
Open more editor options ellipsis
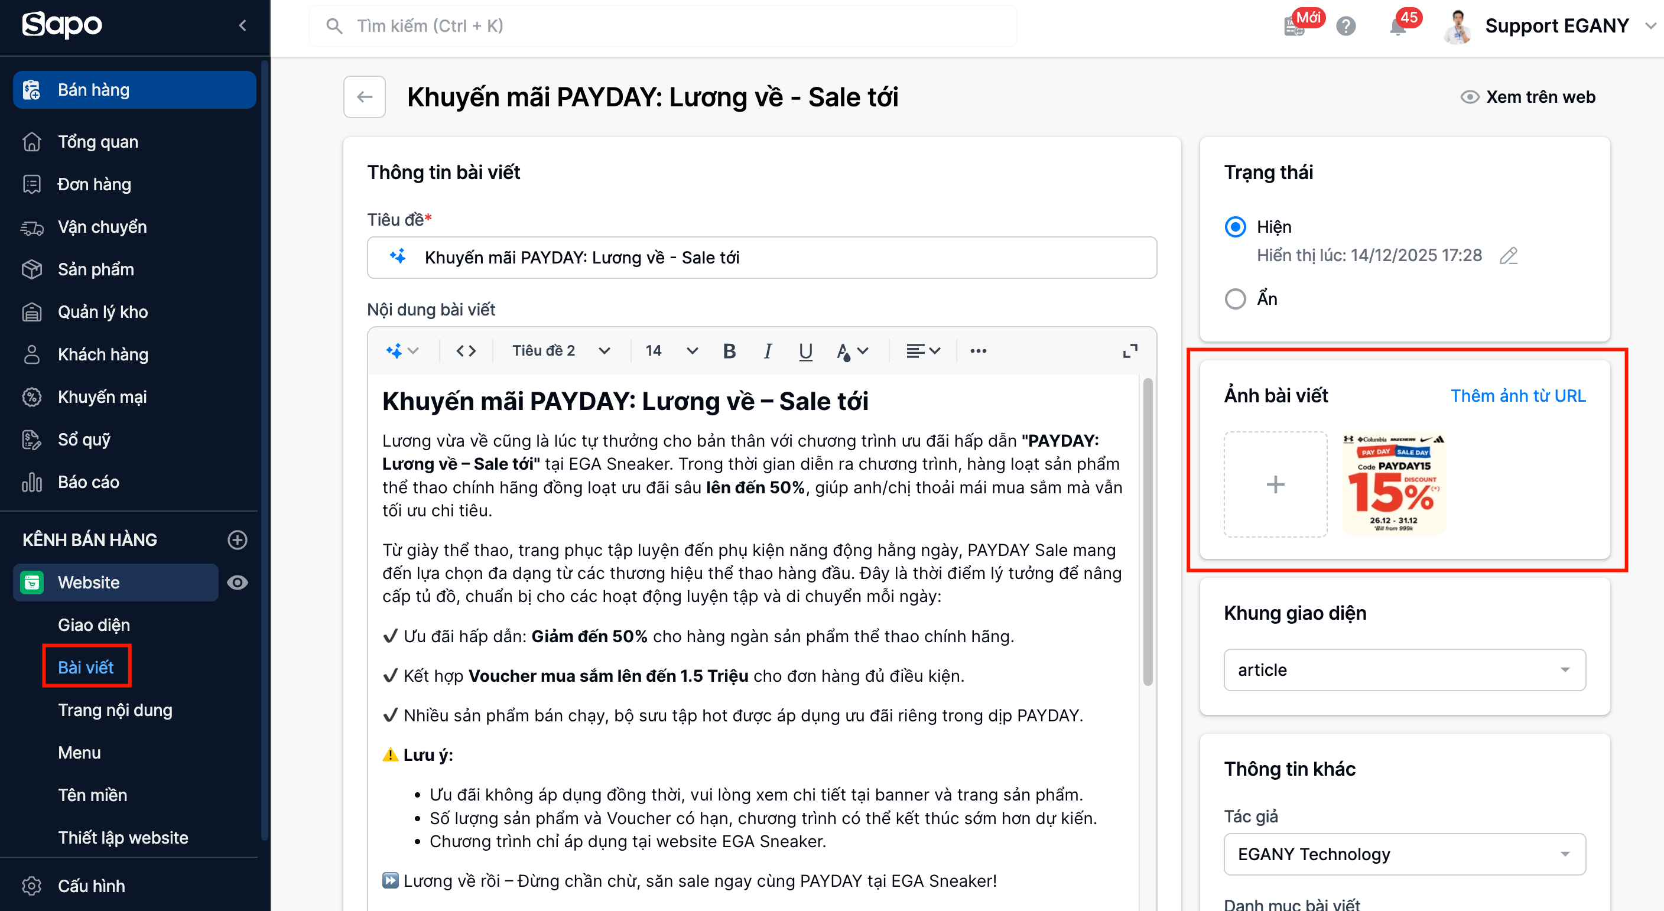click(x=978, y=350)
